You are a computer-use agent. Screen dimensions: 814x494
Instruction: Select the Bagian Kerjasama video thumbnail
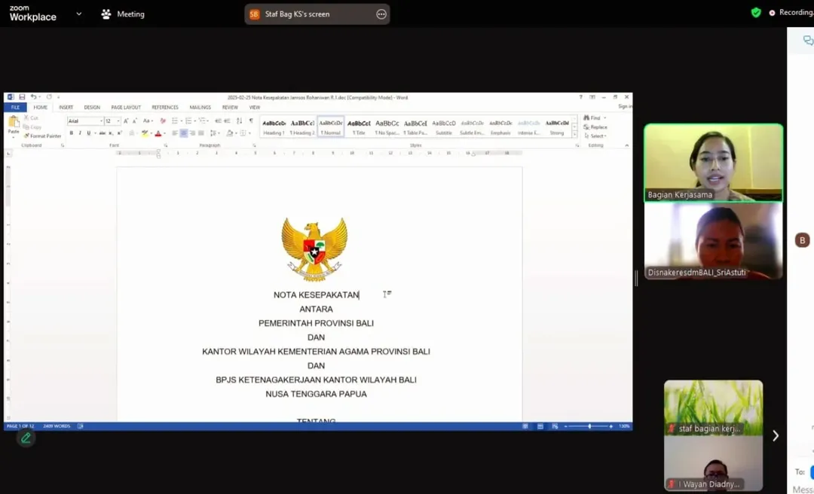713,163
